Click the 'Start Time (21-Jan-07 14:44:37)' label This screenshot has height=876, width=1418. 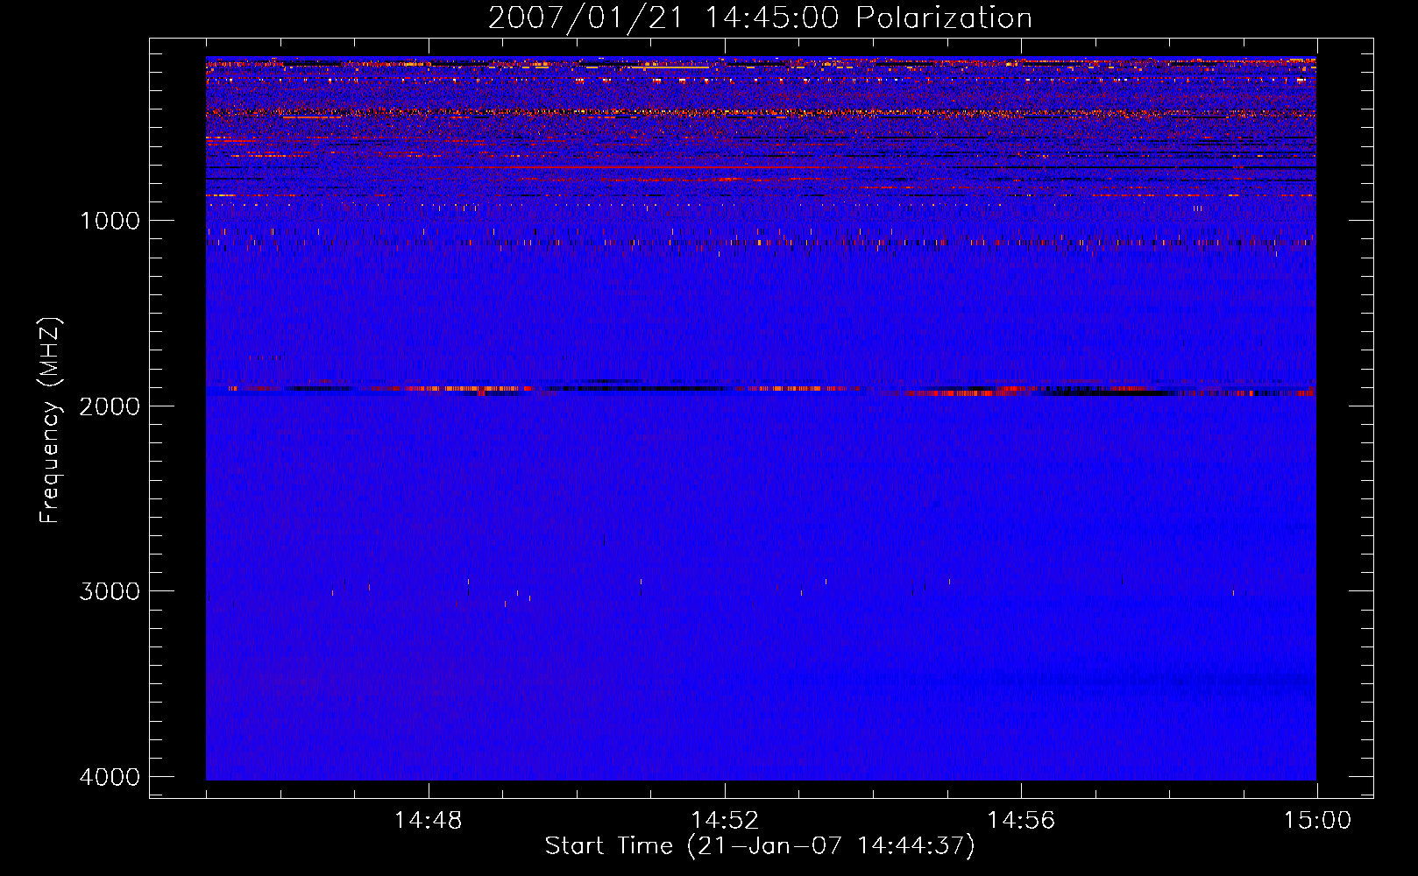click(x=760, y=846)
